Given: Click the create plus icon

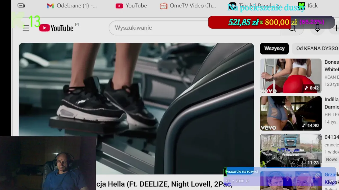Looking at the screenshot, I should (x=336, y=28).
